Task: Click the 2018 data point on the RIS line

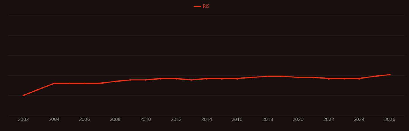Action: [268, 76]
